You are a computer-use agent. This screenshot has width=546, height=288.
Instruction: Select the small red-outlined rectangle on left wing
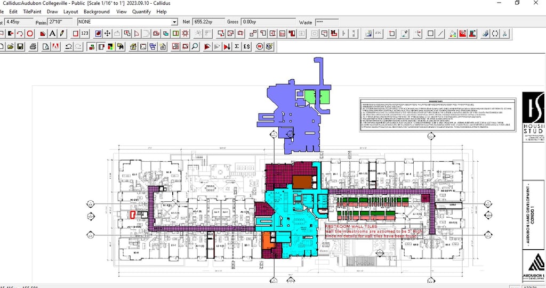coord(133,215)
